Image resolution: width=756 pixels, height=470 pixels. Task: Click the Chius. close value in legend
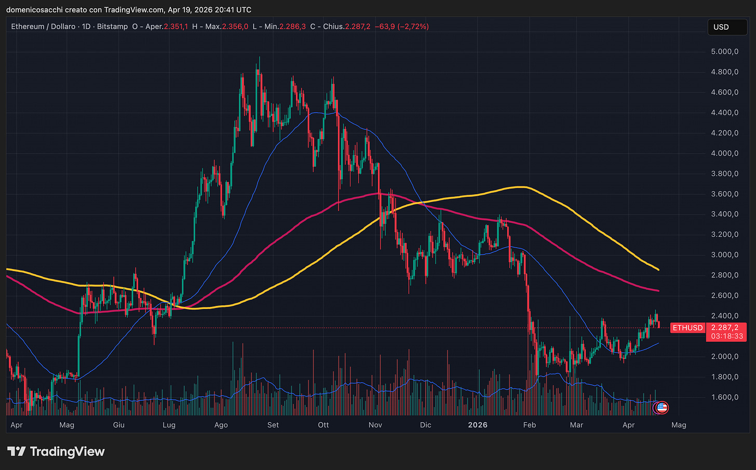(358, 26)
